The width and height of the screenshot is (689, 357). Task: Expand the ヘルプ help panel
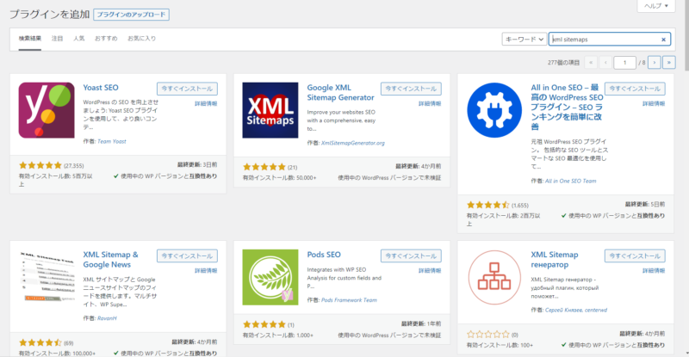656,6
